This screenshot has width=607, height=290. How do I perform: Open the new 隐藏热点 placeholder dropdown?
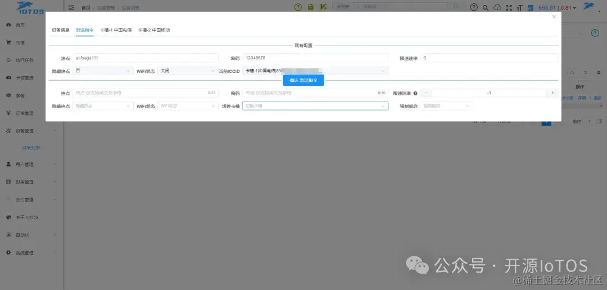[x=103, y=106]
